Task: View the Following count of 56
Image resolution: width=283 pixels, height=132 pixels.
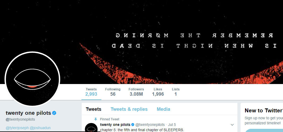Action: (113, 92)
